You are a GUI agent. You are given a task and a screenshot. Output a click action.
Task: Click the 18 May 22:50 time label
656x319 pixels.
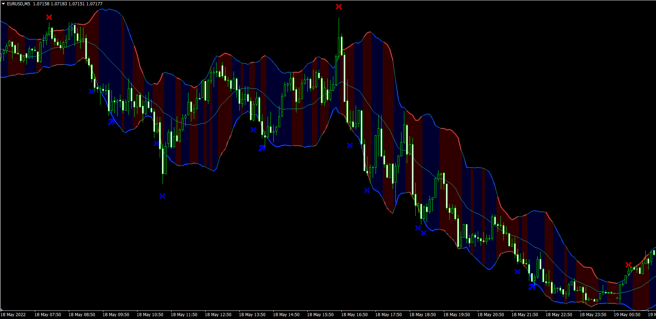click(x=559, y=315)
